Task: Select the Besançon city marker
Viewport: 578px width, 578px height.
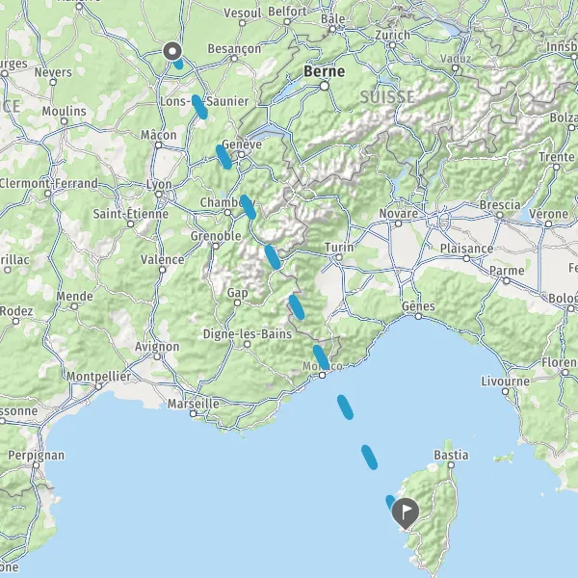Action: click(x=234, y=58)
